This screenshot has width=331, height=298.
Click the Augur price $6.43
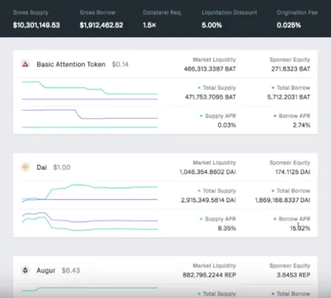tap(71, 270)
